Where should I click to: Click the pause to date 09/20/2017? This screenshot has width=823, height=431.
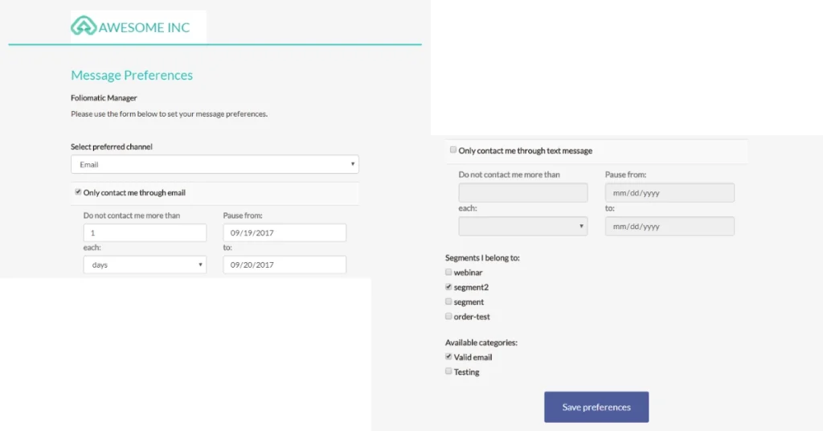pyautogui.click(x=285, y=265)
